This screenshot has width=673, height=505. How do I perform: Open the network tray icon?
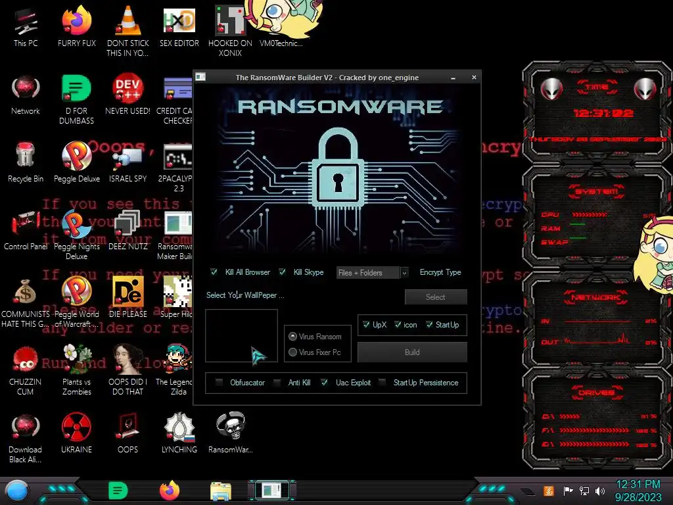[x=584, y=491]
